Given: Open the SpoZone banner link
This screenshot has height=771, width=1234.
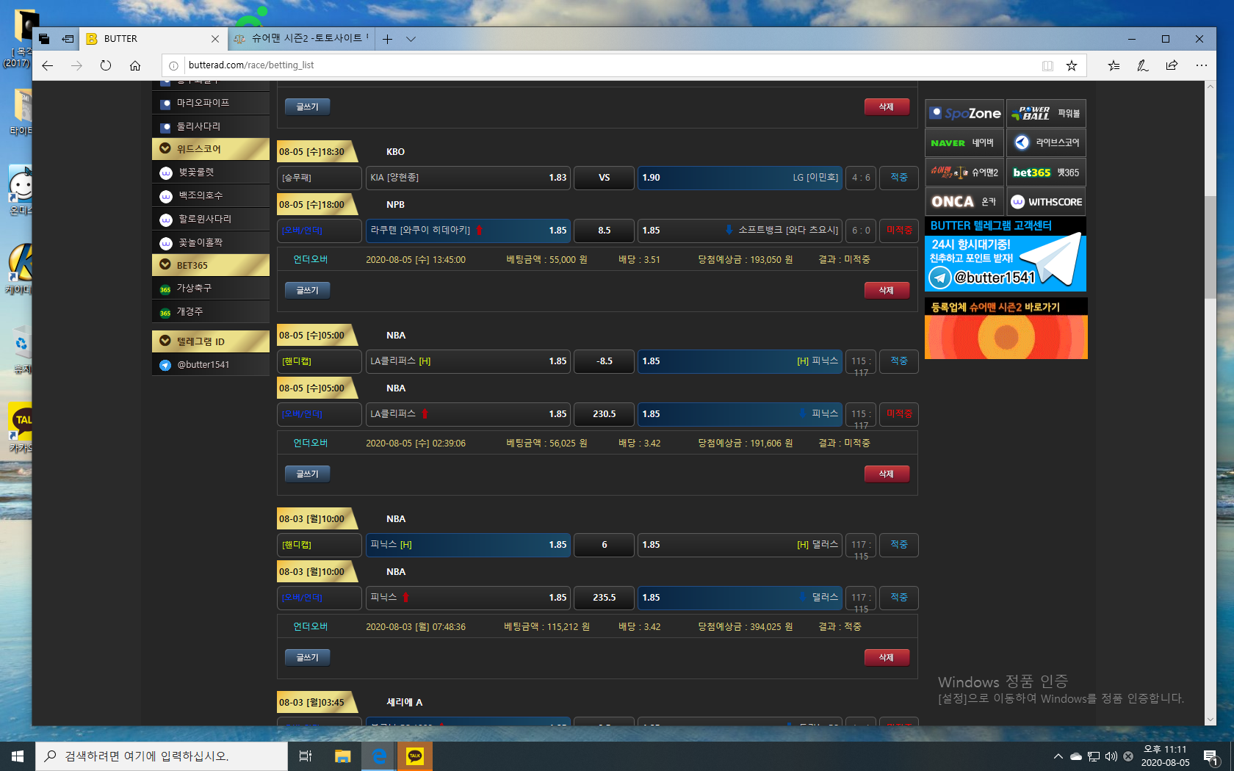Looking at the screenshot, I should (964, 113).
